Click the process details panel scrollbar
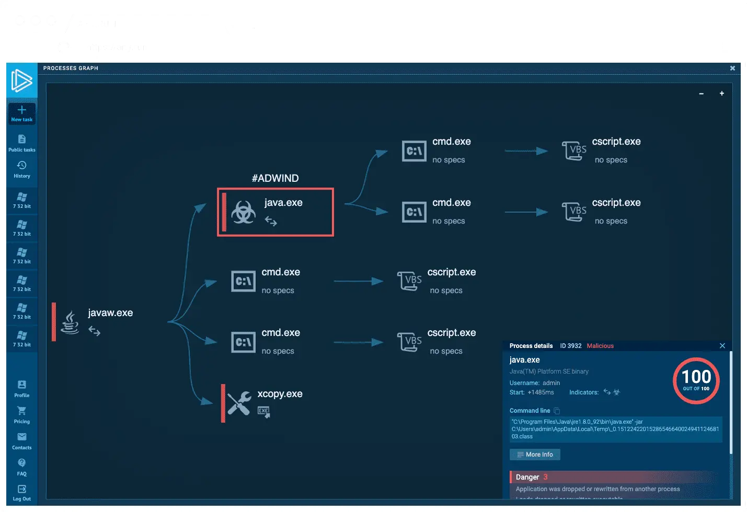Screen dimensions: 747x512 click(730, 402)
